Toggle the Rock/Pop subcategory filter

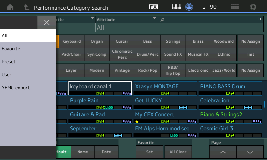click(x=148, y=70)
